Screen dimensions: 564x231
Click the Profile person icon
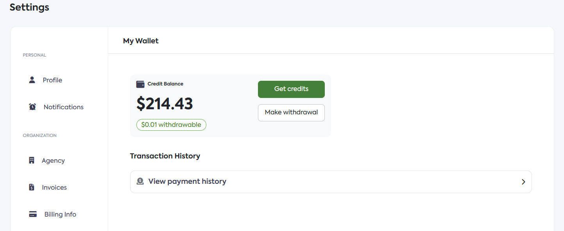tap(32, 80)
